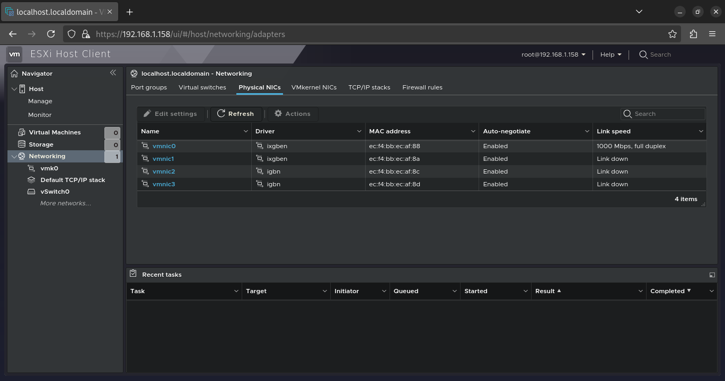725x381 pixels.
Task: Switch to the Port groups tab
Action: pos(149,87)
